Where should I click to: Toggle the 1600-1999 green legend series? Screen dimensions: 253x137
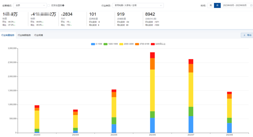[111, 44]
